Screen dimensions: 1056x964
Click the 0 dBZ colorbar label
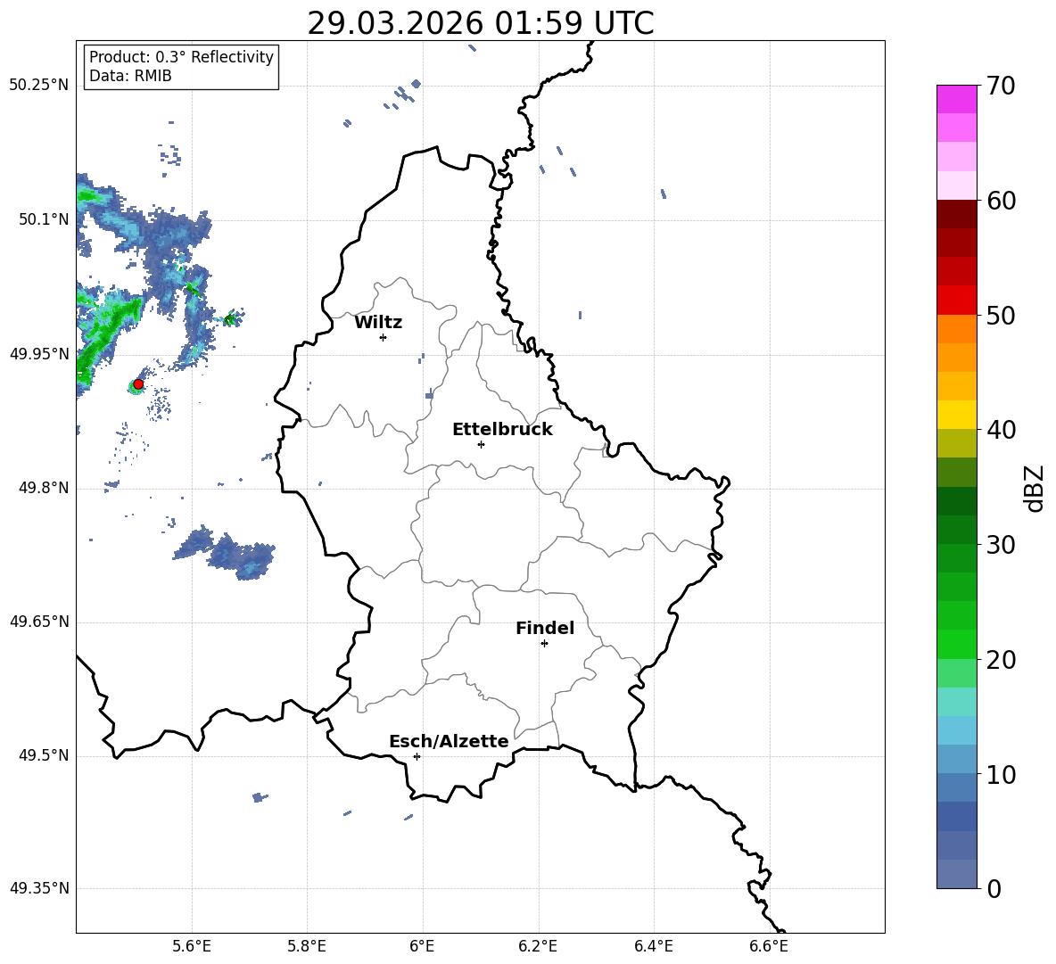tap(994, 888)
